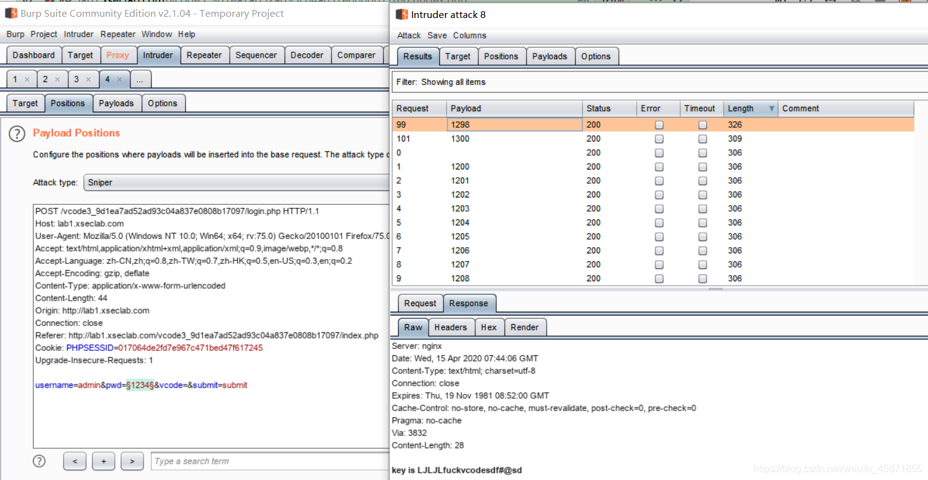Switch to the Sequencer tab
The image size is (928, 480).
[x=256, y=55]
